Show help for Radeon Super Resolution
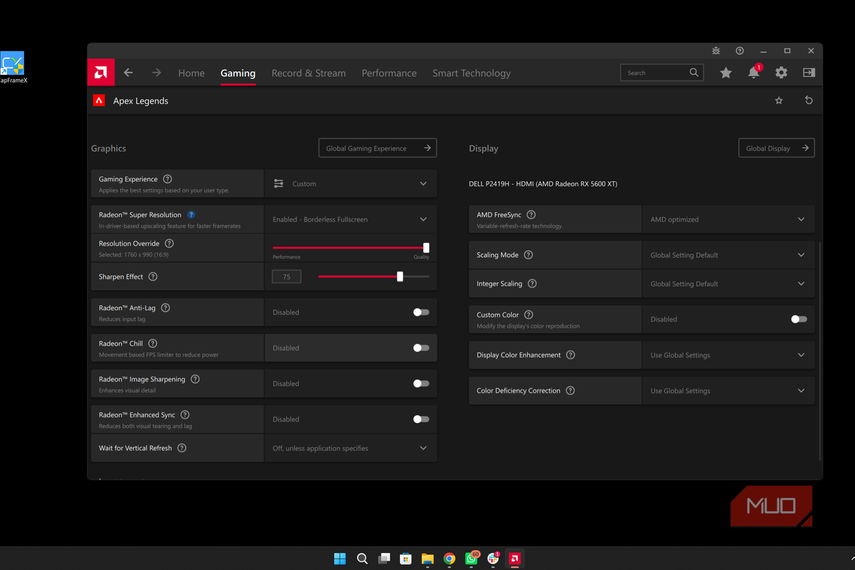Viewport: 855px width, 570px height. coord(191,215)
